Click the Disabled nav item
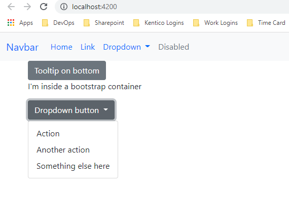This screenshot has height=224, width=289. pyautogui.click(x=173, y=47)
